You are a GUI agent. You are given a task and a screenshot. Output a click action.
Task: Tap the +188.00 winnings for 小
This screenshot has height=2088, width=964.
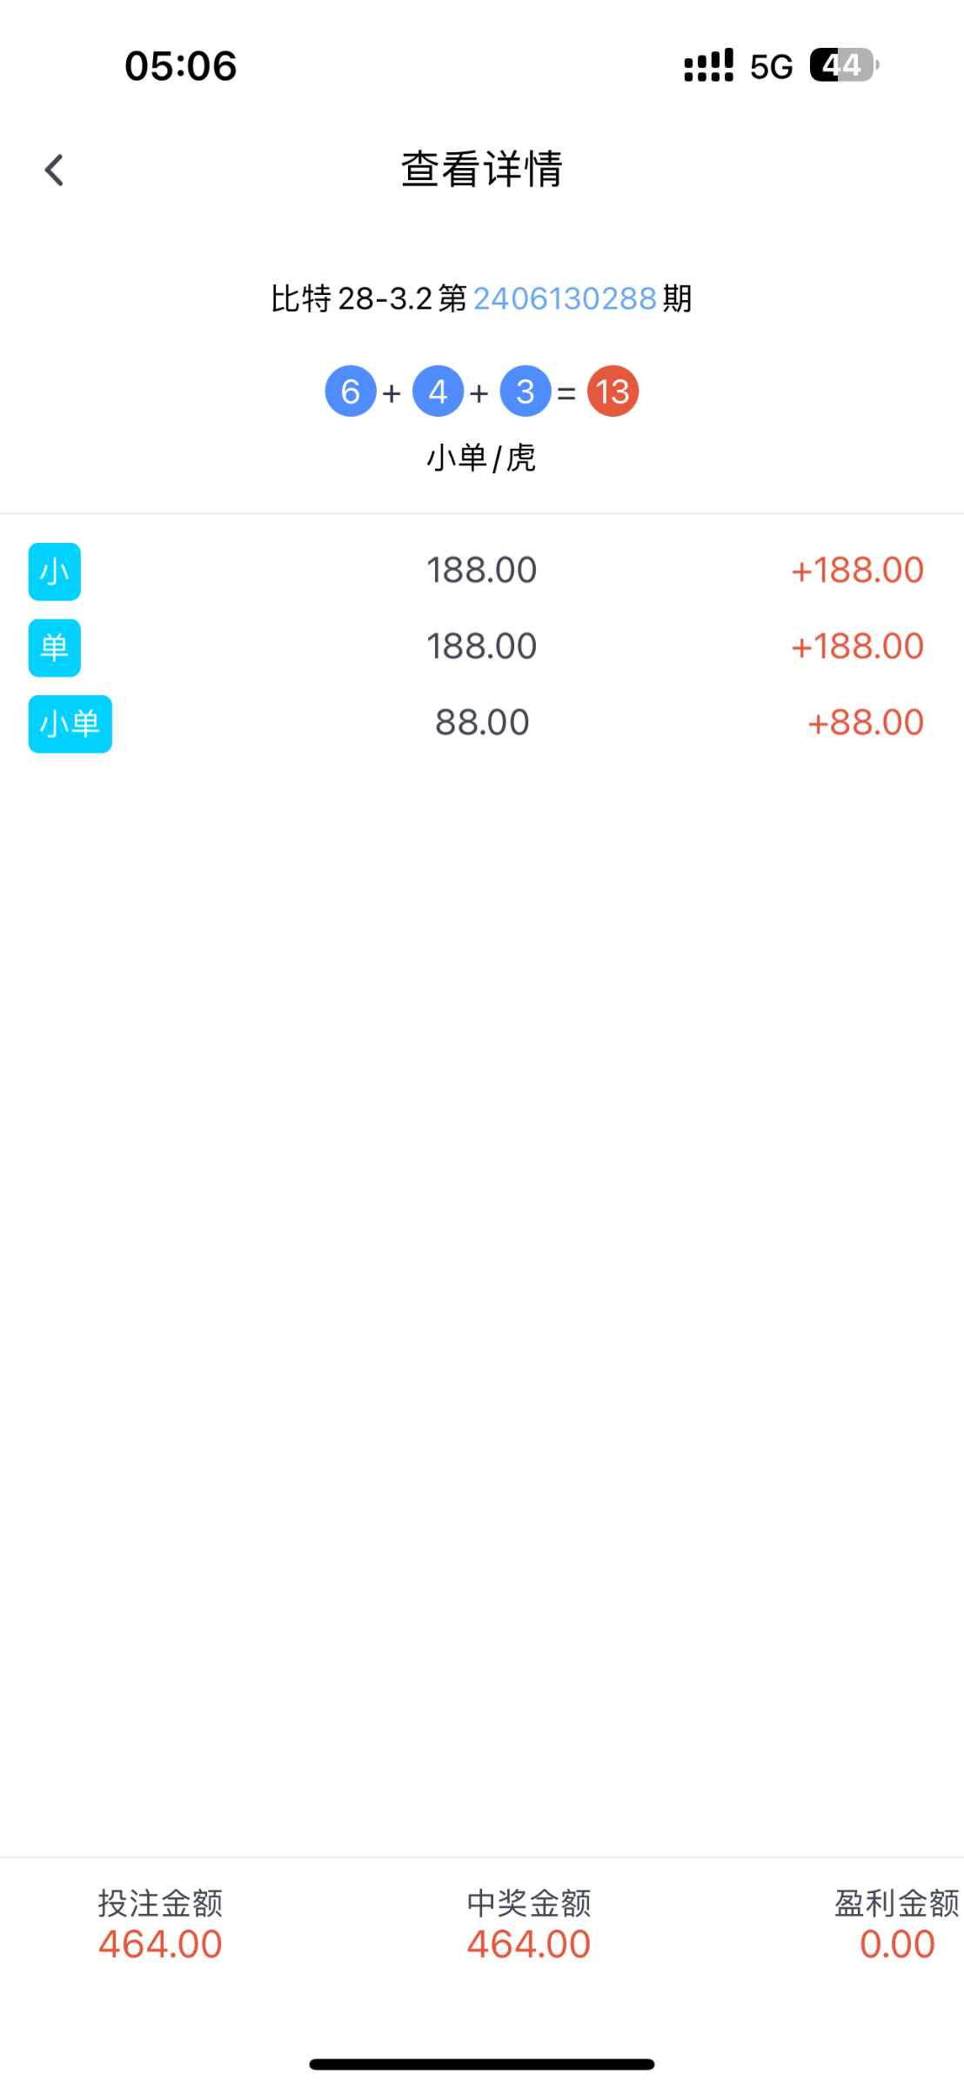pyautogui.click(x=856, y=571)
